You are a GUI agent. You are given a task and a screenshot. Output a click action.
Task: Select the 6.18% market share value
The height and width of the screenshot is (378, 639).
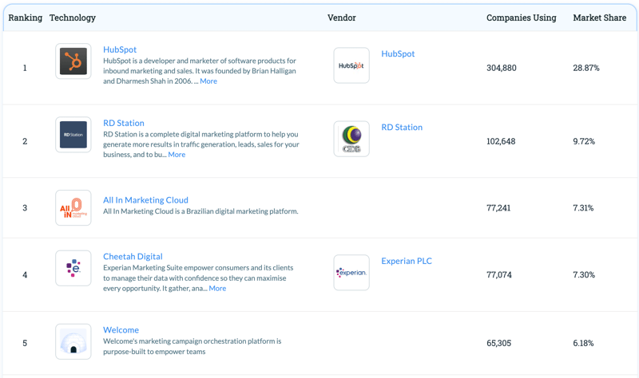click(583, 344)
